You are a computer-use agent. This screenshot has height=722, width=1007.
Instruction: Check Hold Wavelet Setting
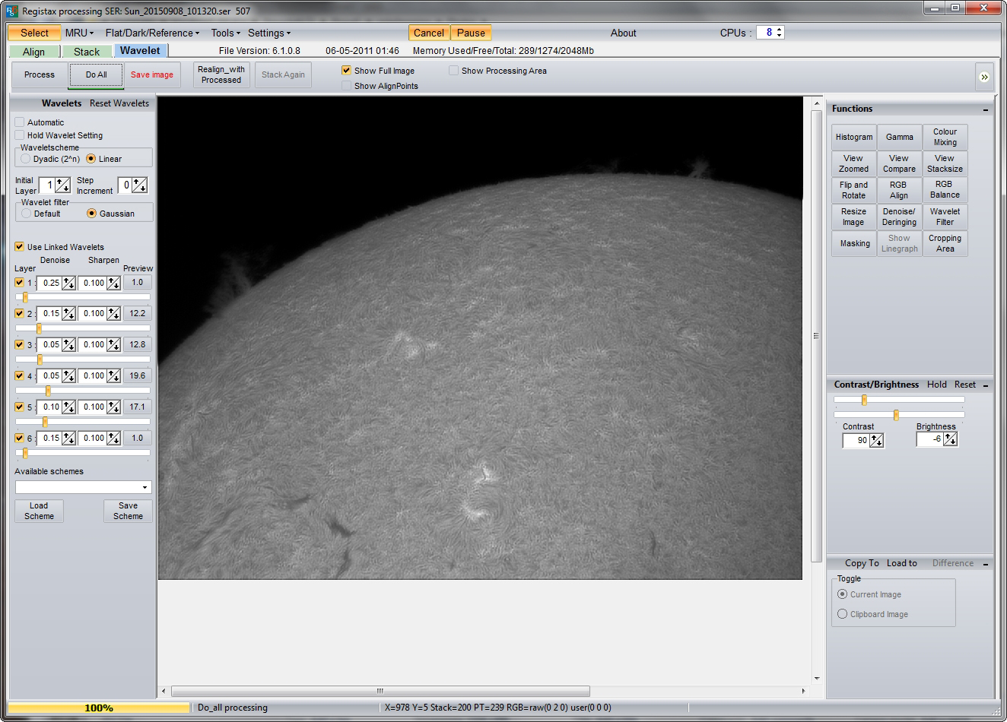[20, 135]
